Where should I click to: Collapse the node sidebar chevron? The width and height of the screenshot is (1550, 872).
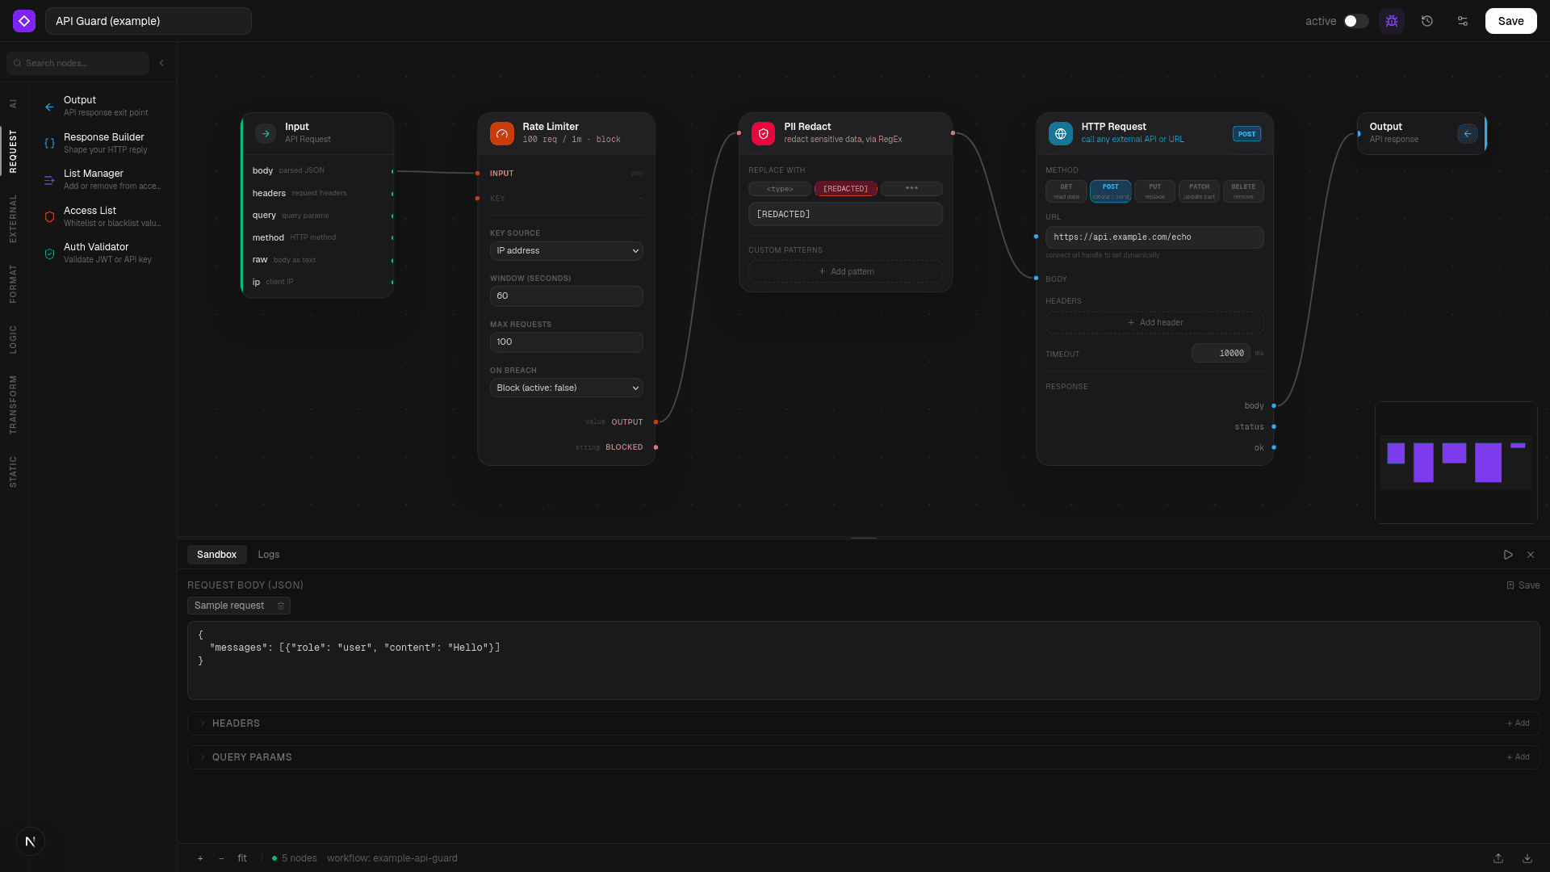(161, 63)
